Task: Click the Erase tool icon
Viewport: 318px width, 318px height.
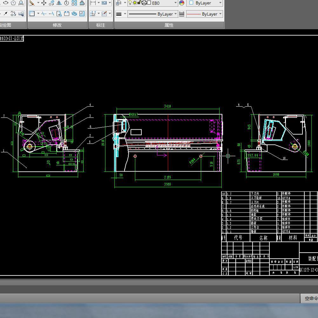Action: pyautogui.click(x=32, y=3)
